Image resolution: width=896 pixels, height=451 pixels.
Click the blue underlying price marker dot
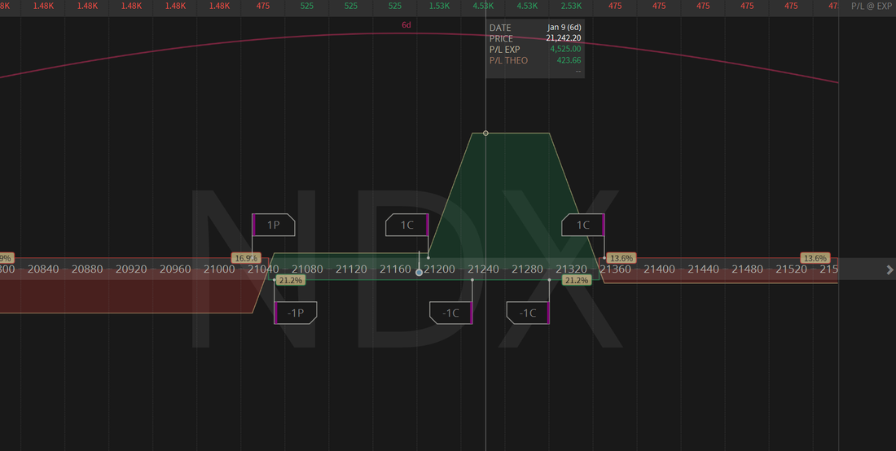pos(419,273)
